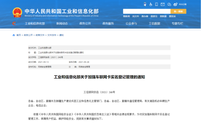Click the addressee paragraph starting with 各省、自治区
The image size is (201, 125).
[x=99, y=103]
